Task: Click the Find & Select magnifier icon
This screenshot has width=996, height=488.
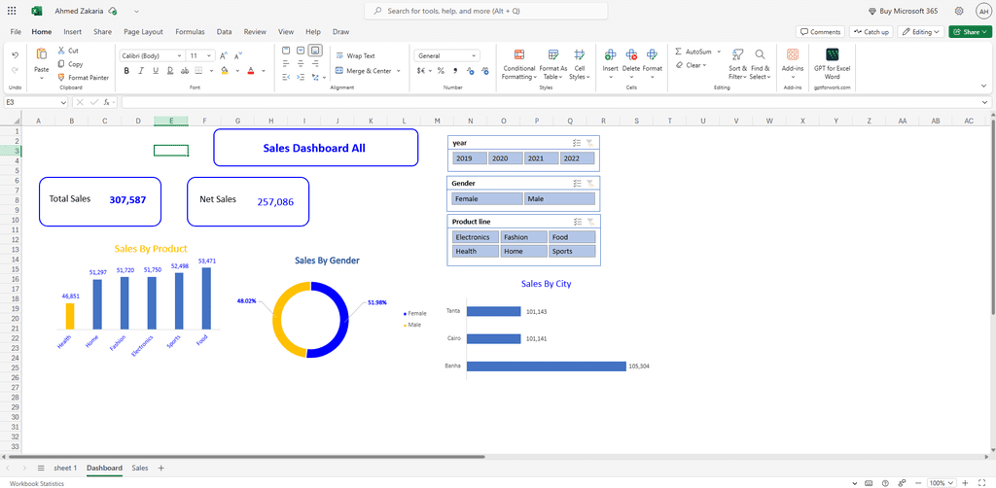Action: (760, 55)
